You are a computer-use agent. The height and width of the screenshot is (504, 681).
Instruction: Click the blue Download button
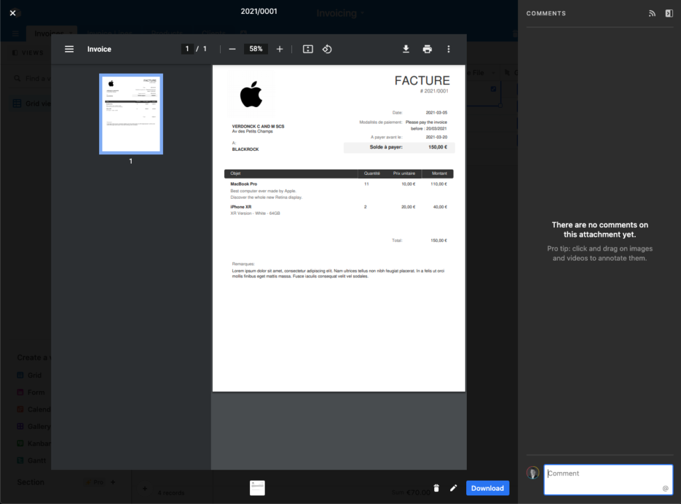[x=487, y=488]
